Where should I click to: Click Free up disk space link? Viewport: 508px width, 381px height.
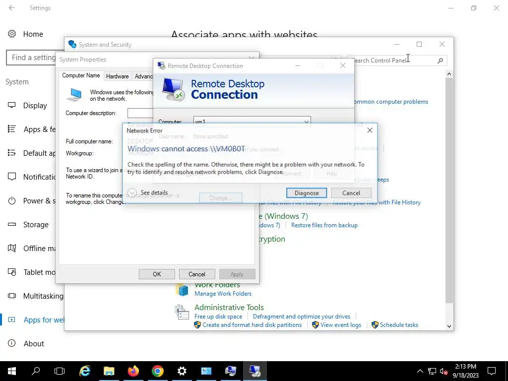(218, 317)
